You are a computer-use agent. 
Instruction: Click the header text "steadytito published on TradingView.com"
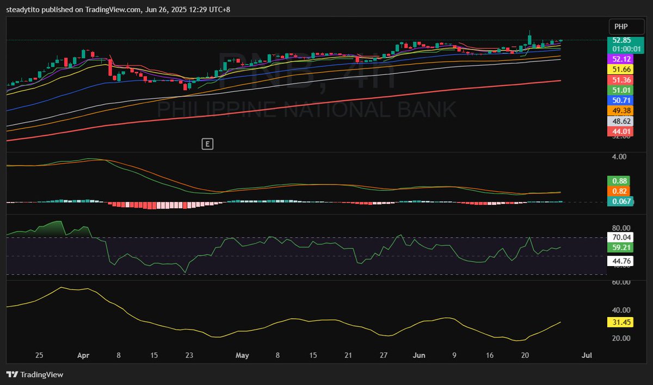(73, 9)
